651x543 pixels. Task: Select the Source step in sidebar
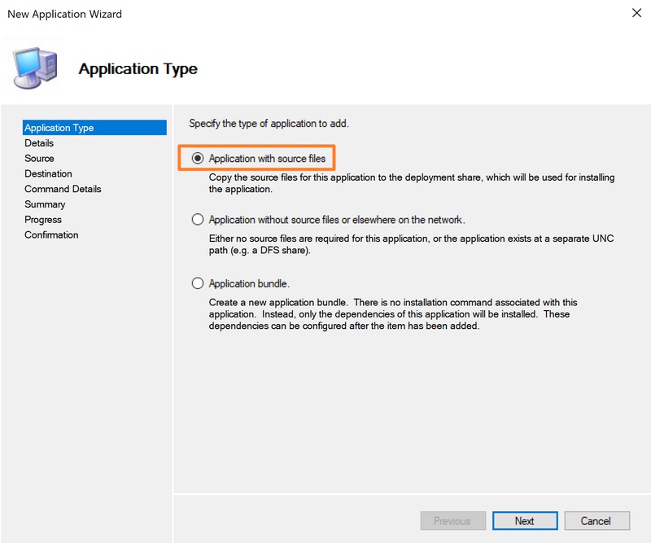click(39, 159)
